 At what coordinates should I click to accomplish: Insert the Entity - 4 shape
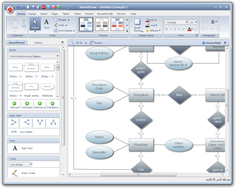(15, 87)
